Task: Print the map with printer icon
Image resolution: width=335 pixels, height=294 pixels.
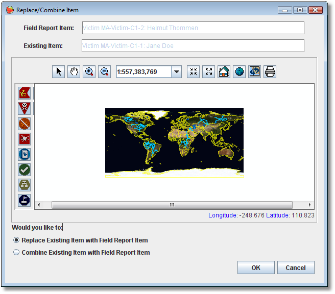Action: click(x=270, y=72)
